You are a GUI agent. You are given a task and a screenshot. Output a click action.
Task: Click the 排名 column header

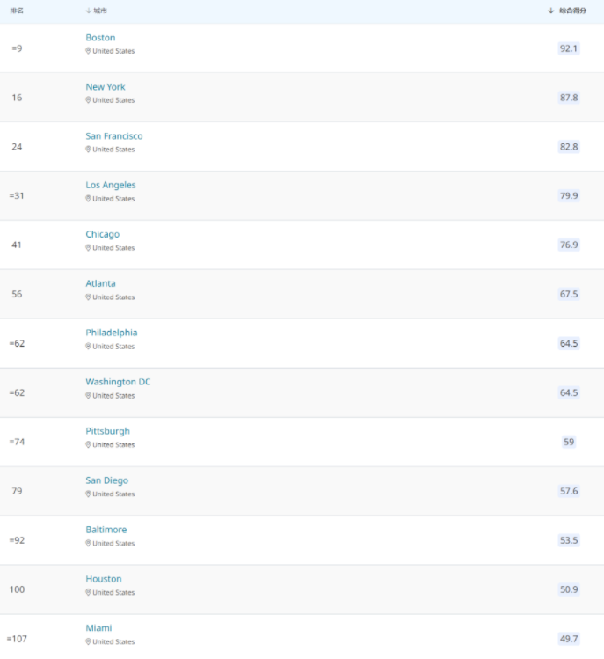pyautogui.click(x=17, y=11)
